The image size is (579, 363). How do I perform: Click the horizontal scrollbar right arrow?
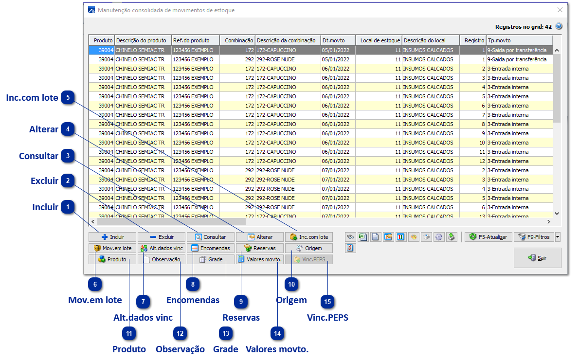(548, 221)
